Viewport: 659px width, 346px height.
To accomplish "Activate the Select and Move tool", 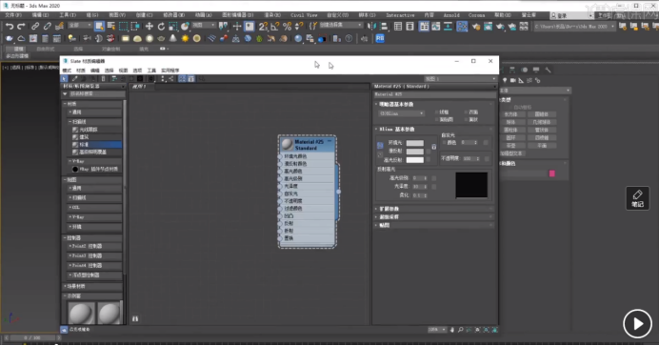I will (150, 26).
